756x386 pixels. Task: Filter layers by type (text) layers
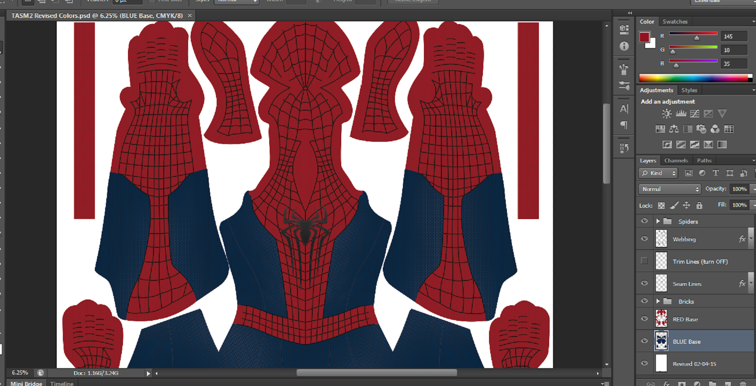tap(716, 173)
